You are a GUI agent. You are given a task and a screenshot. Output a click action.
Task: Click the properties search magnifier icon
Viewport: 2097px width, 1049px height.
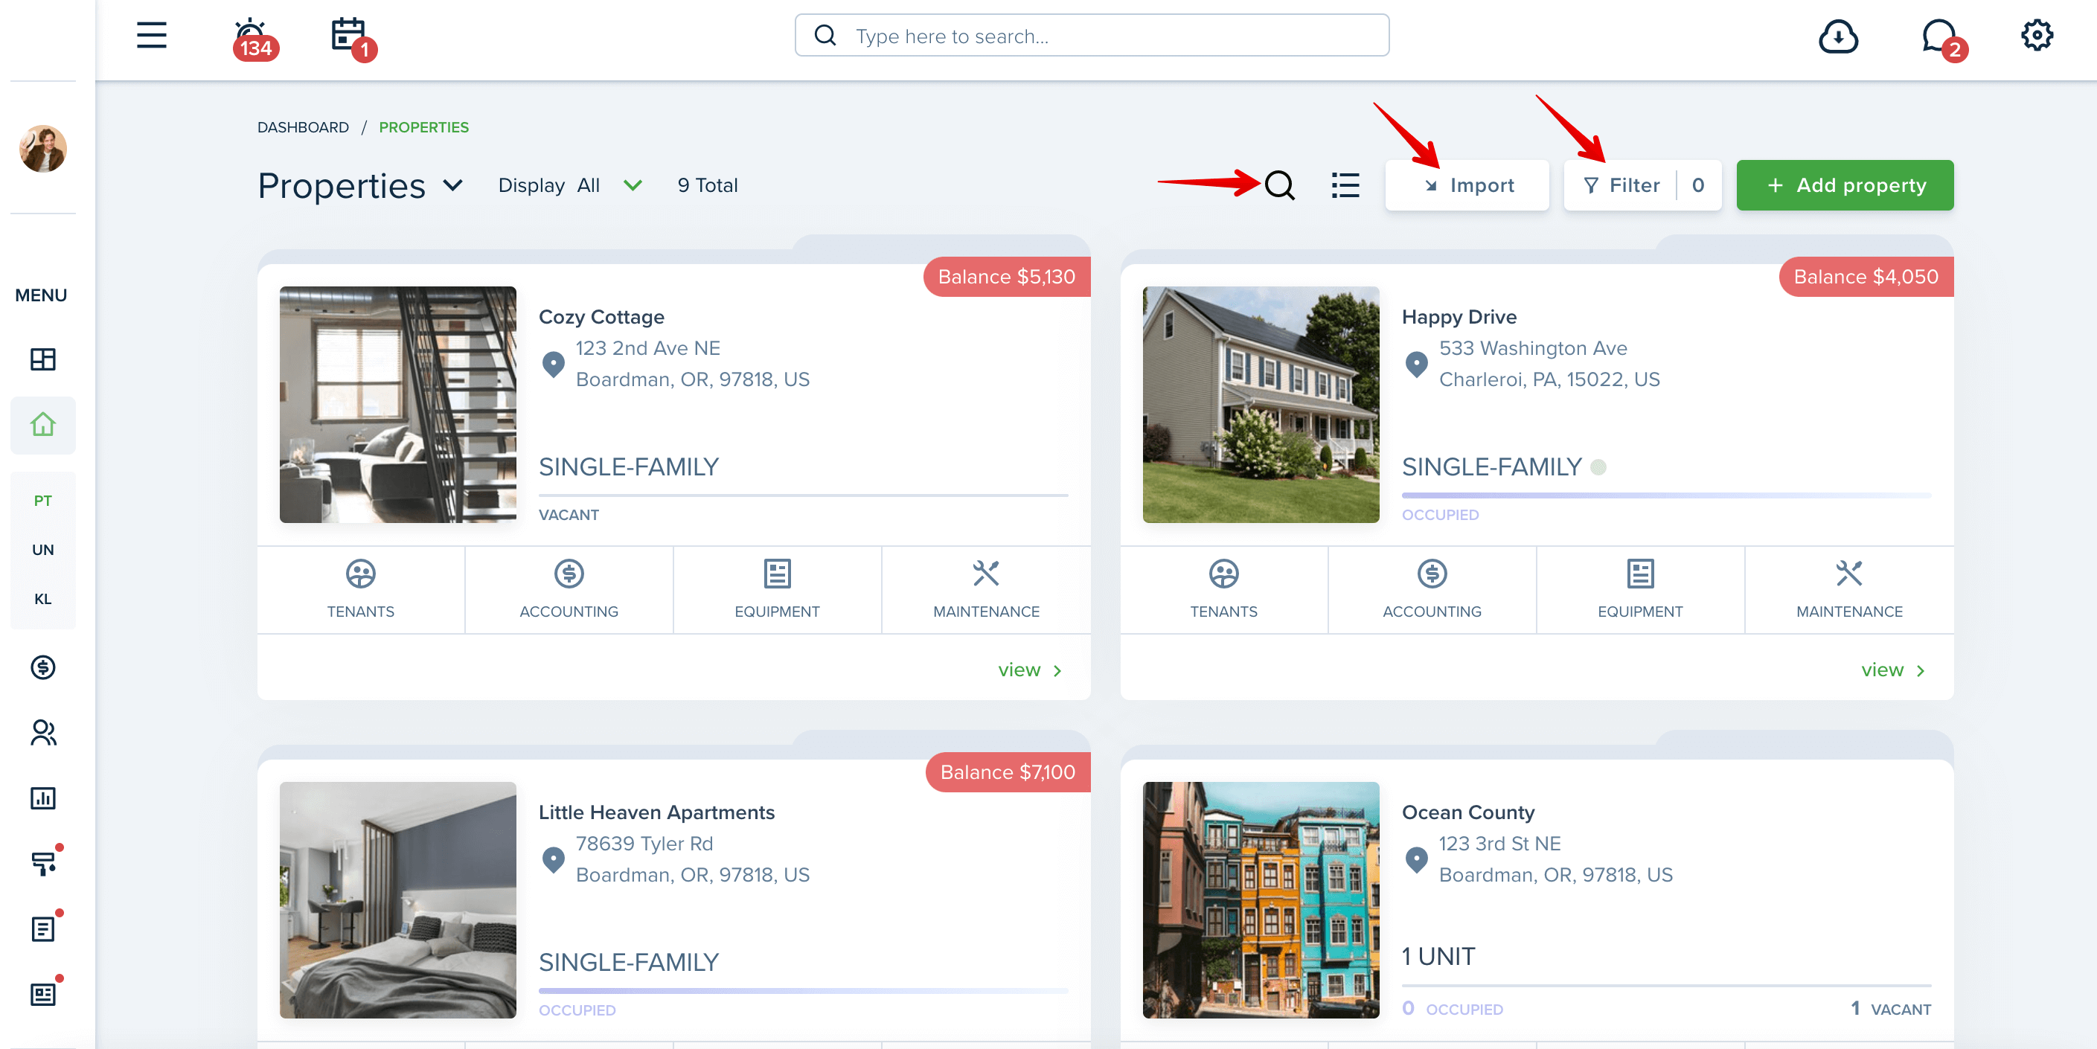pos(1279,185)
